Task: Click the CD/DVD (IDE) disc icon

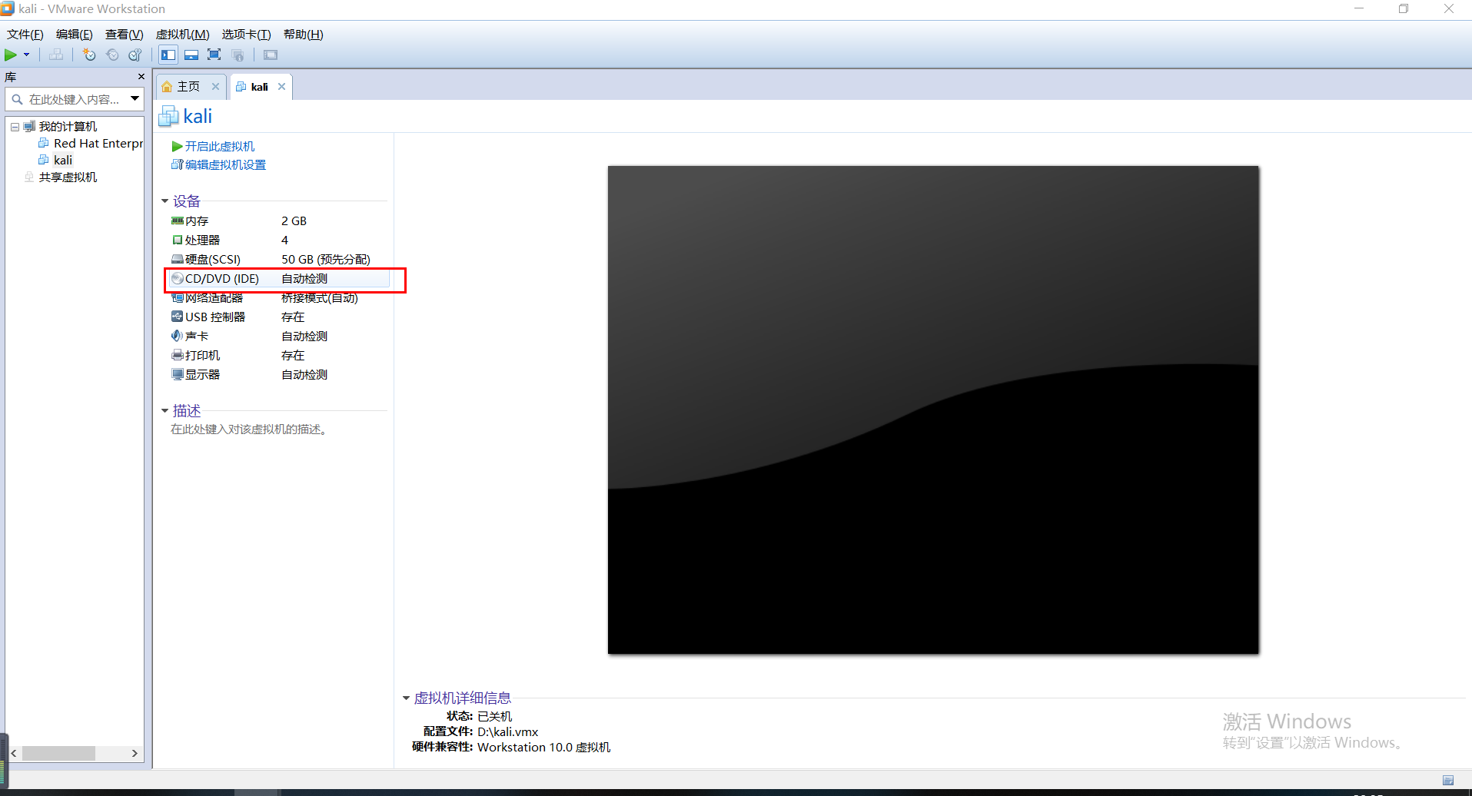Action: point(177,279)
